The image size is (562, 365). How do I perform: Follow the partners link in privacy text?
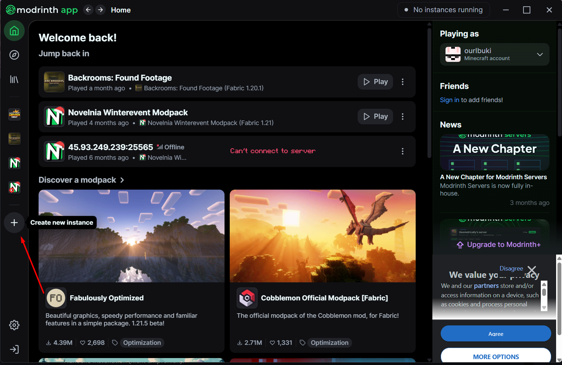click(486, 286)
